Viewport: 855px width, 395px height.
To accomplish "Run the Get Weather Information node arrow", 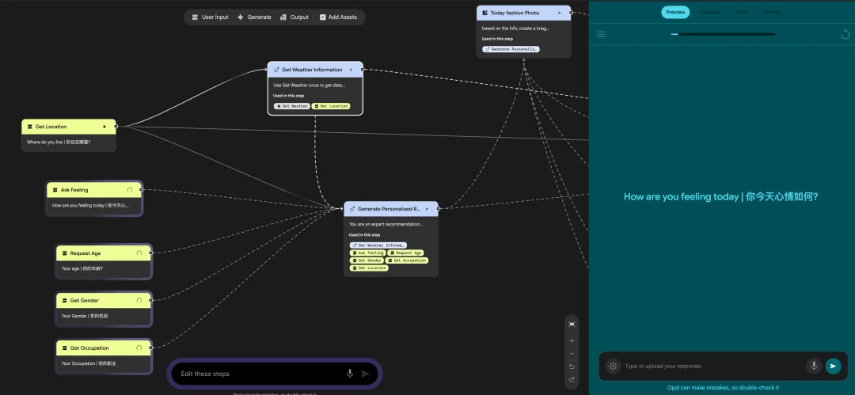I will (351, 70).
